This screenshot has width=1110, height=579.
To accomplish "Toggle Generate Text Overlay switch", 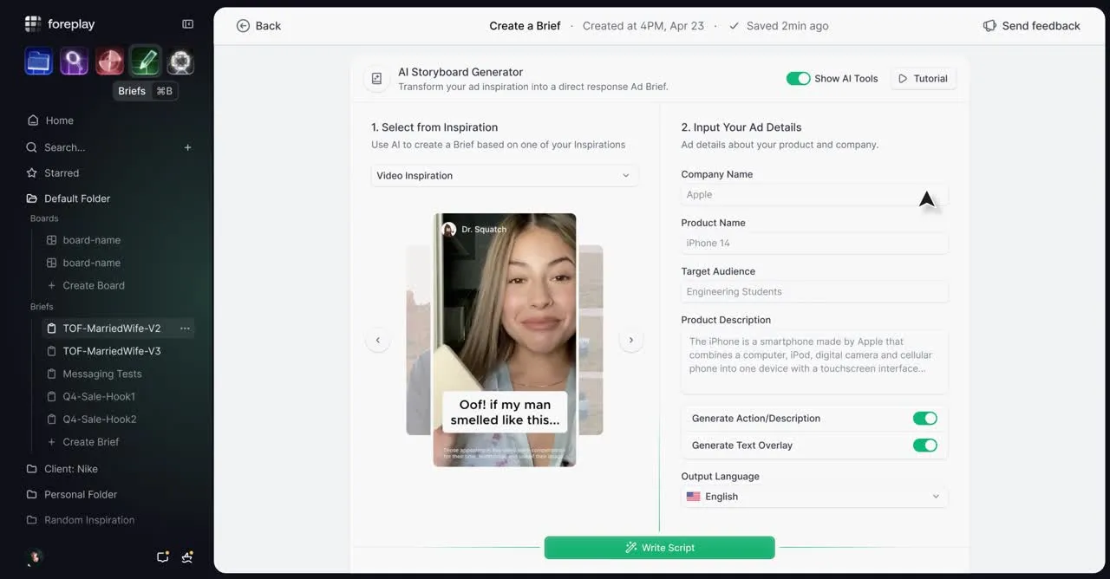I will (x=925, y=446).
